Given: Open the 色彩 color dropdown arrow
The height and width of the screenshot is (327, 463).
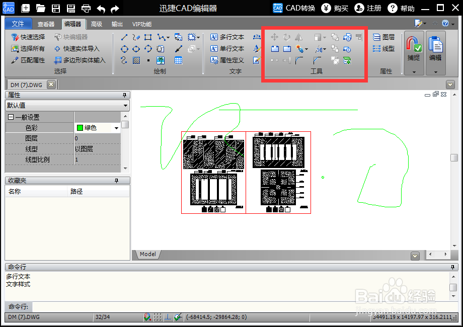Looking at the screenshot, I should 116,128.
